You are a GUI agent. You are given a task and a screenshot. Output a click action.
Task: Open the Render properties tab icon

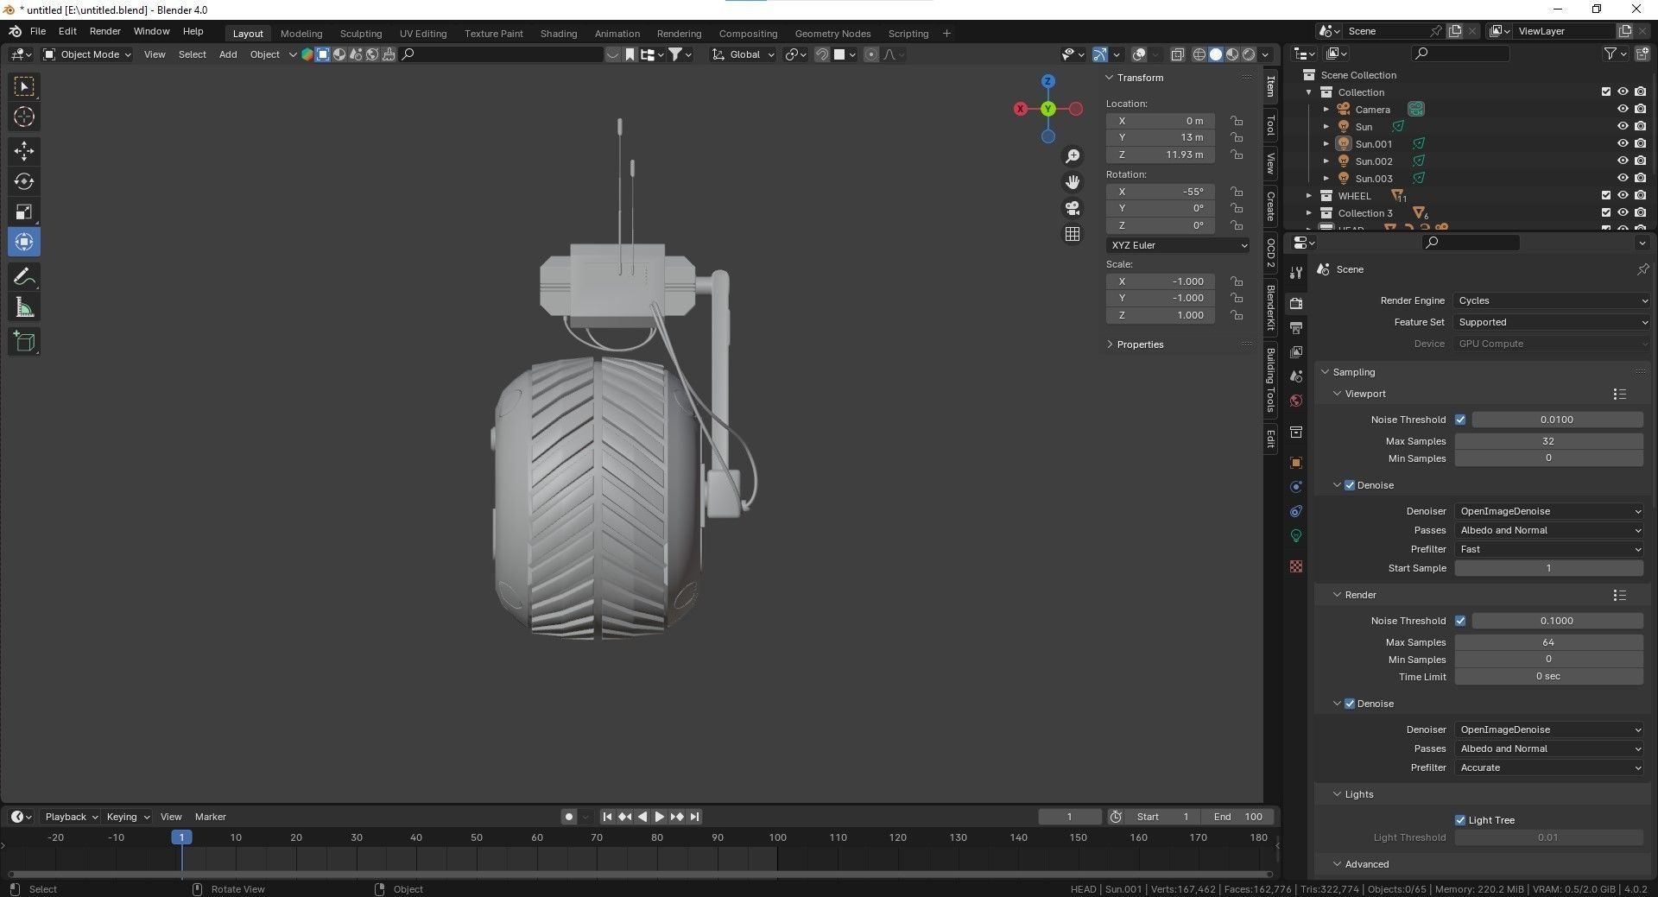[x=1296, y=303]
